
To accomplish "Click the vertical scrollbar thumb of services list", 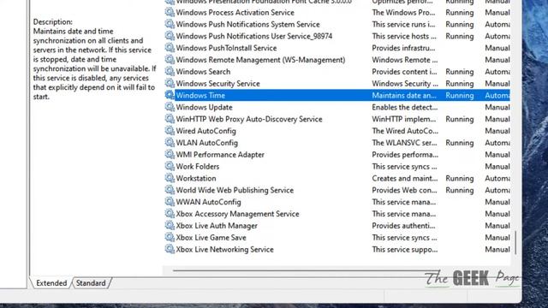I will pos(515,243).
